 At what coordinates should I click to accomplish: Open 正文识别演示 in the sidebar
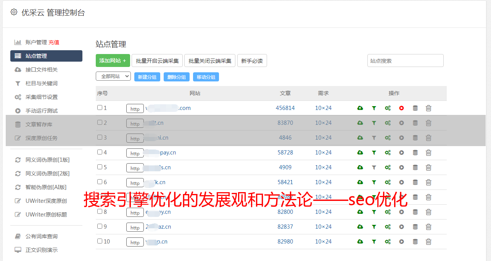[x=42, y=250]
